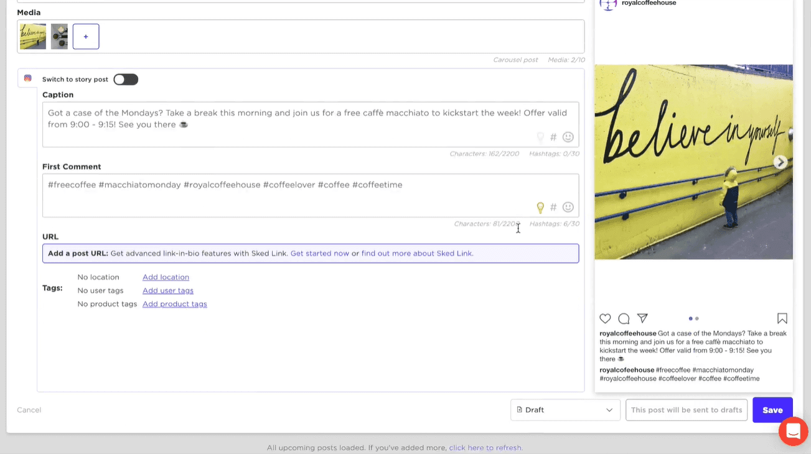Show the next carousel image with the arrow
Screen dimensions: 811x454
point(780,162)
